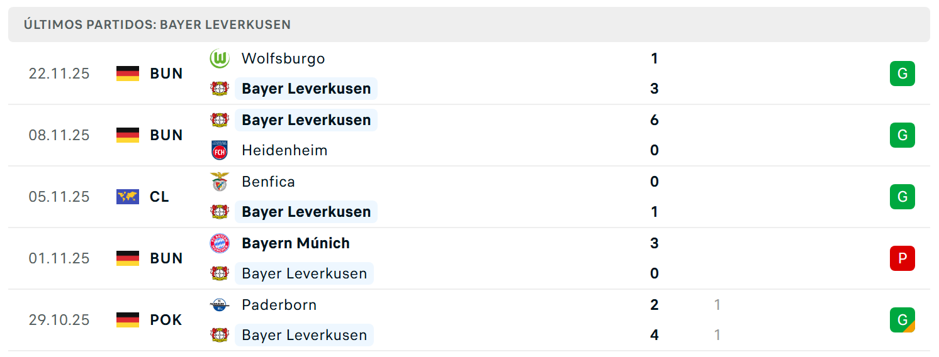This screenshot has height=357, width=939.
Task: Open the Heidenheim team link
Action: [x=284, y=150]
